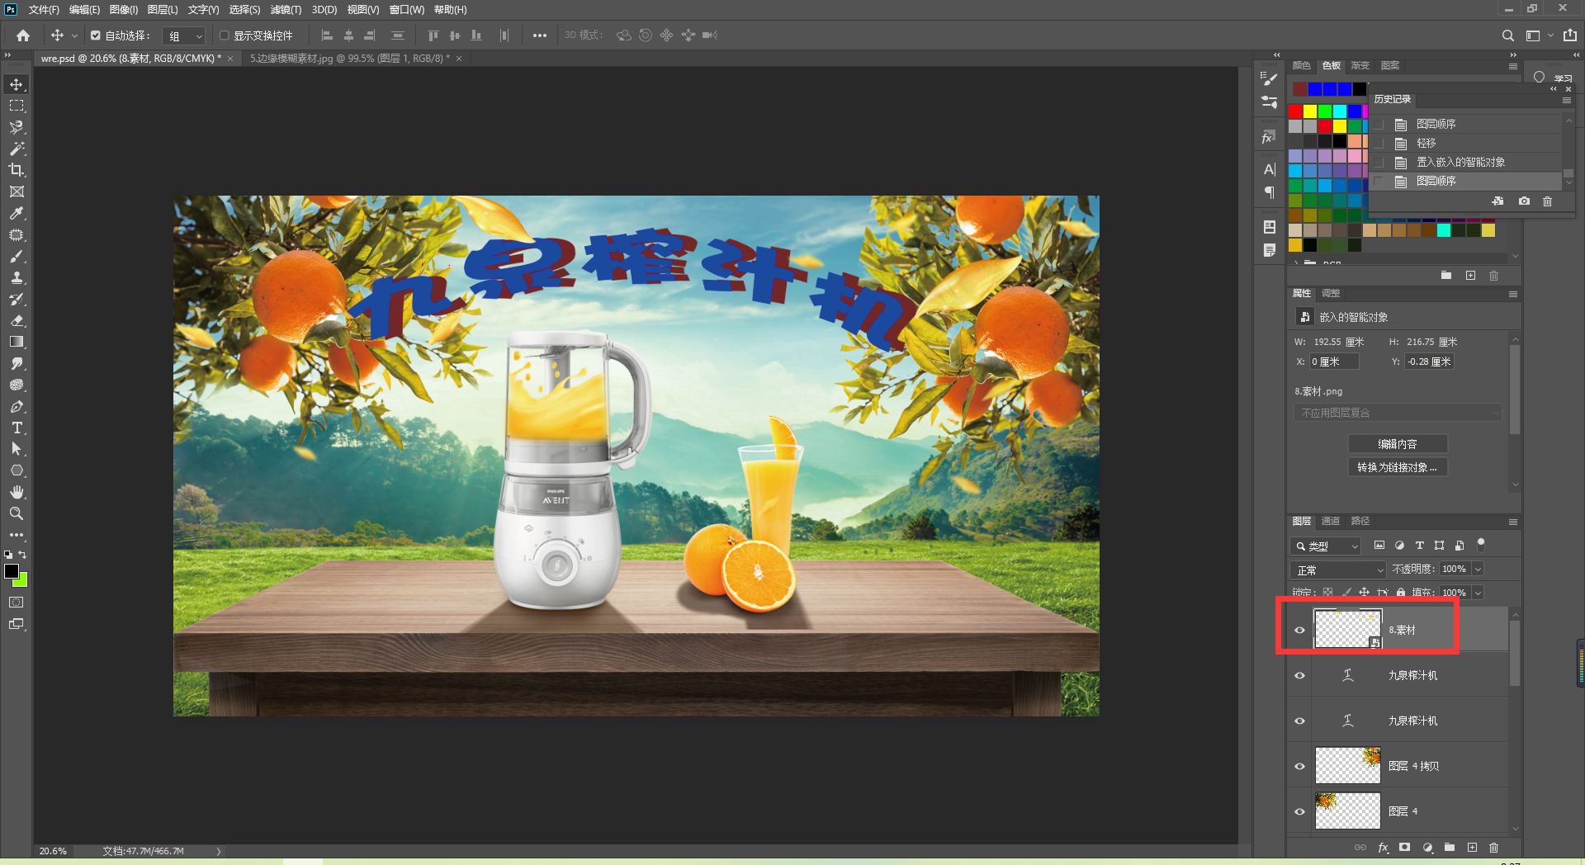Switch to the 渐变 panel tab
This screenshot has width=1585, height=865.
[1360, 66]
